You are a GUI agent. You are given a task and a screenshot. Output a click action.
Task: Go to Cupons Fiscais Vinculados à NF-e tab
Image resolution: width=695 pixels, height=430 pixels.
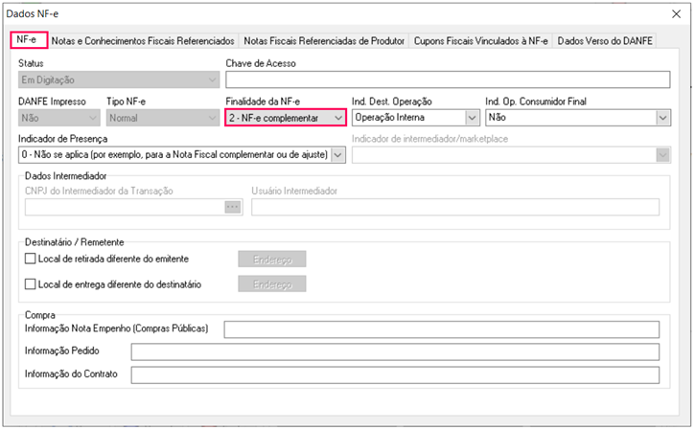point(481,41)
